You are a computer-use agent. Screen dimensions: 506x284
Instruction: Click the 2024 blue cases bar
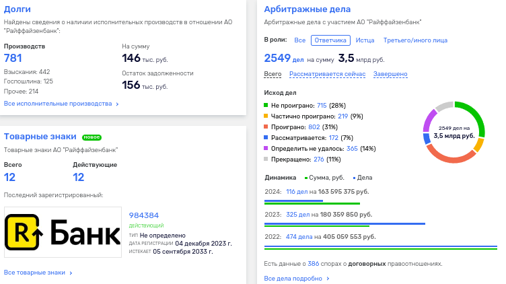[293, 201]
